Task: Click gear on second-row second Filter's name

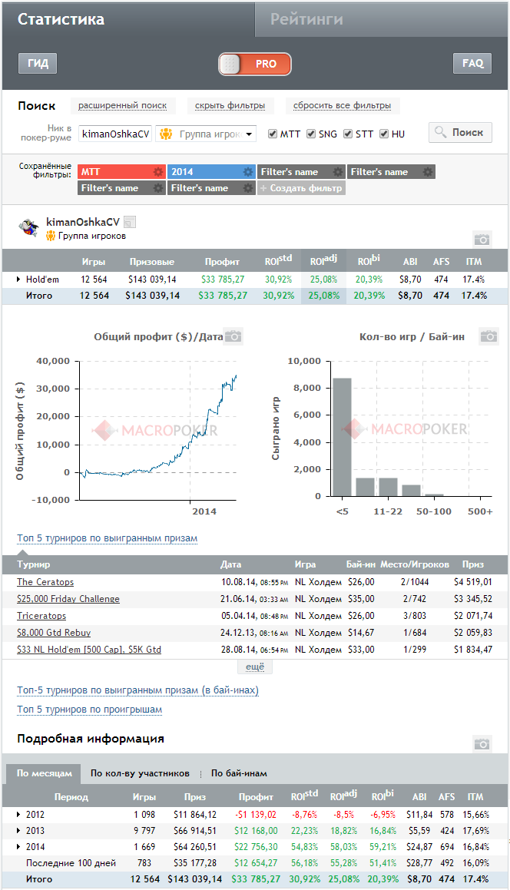Action: [247, 188]
